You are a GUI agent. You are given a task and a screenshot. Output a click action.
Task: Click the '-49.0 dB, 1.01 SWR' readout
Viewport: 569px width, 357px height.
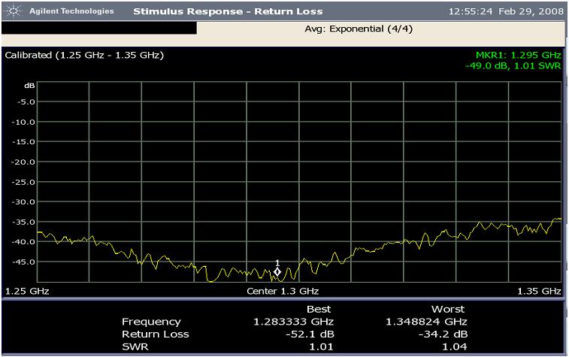click(x=513, y=66)
